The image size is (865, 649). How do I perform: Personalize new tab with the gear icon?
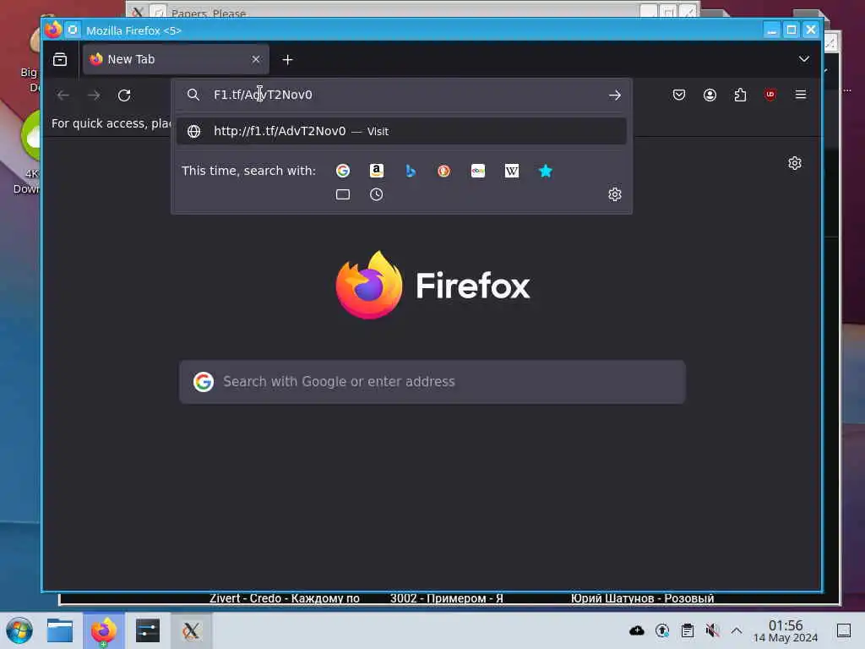coord(794,163)
